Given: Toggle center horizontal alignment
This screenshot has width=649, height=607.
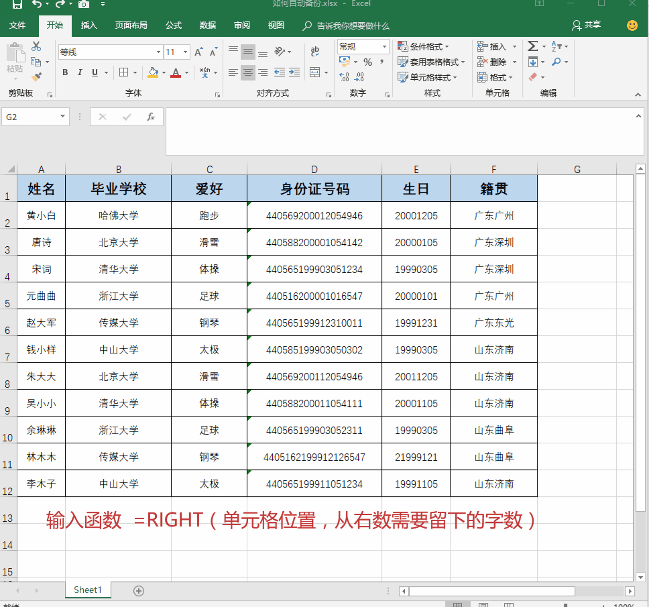Looking at the screenshot, I should pos(248,72).
